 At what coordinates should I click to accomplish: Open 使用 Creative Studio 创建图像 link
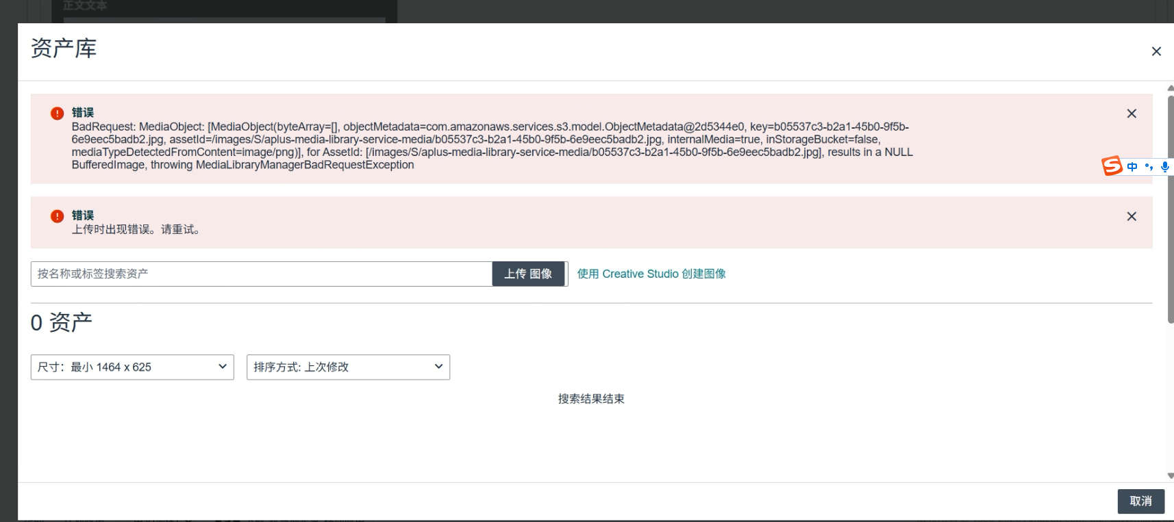pos(651,274)
